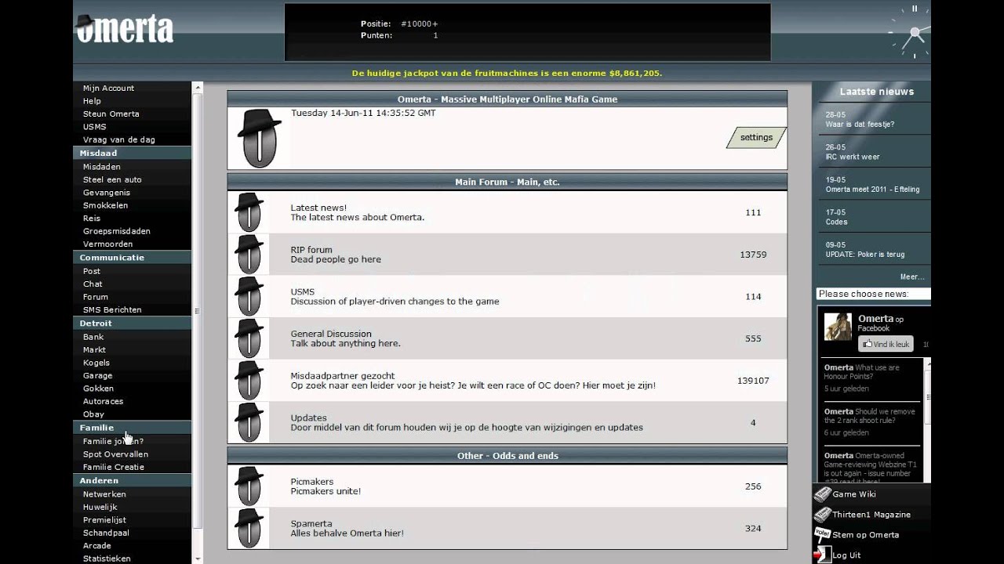The height and width of the screenshot is (564, 1004).
Task: Click the hat icon beside General Discussion
Action: [x=249, y=338]
